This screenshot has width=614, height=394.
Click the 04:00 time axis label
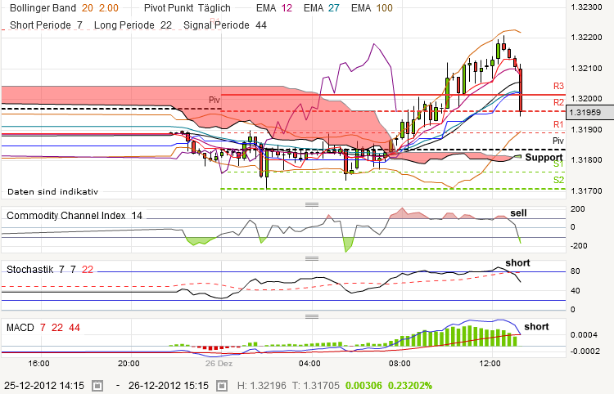tap(309, 364)
